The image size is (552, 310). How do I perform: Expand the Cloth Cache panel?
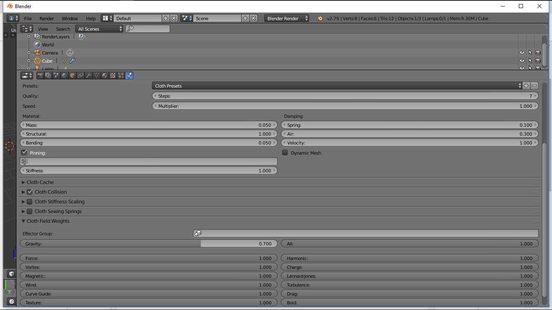tap(23, 182)
